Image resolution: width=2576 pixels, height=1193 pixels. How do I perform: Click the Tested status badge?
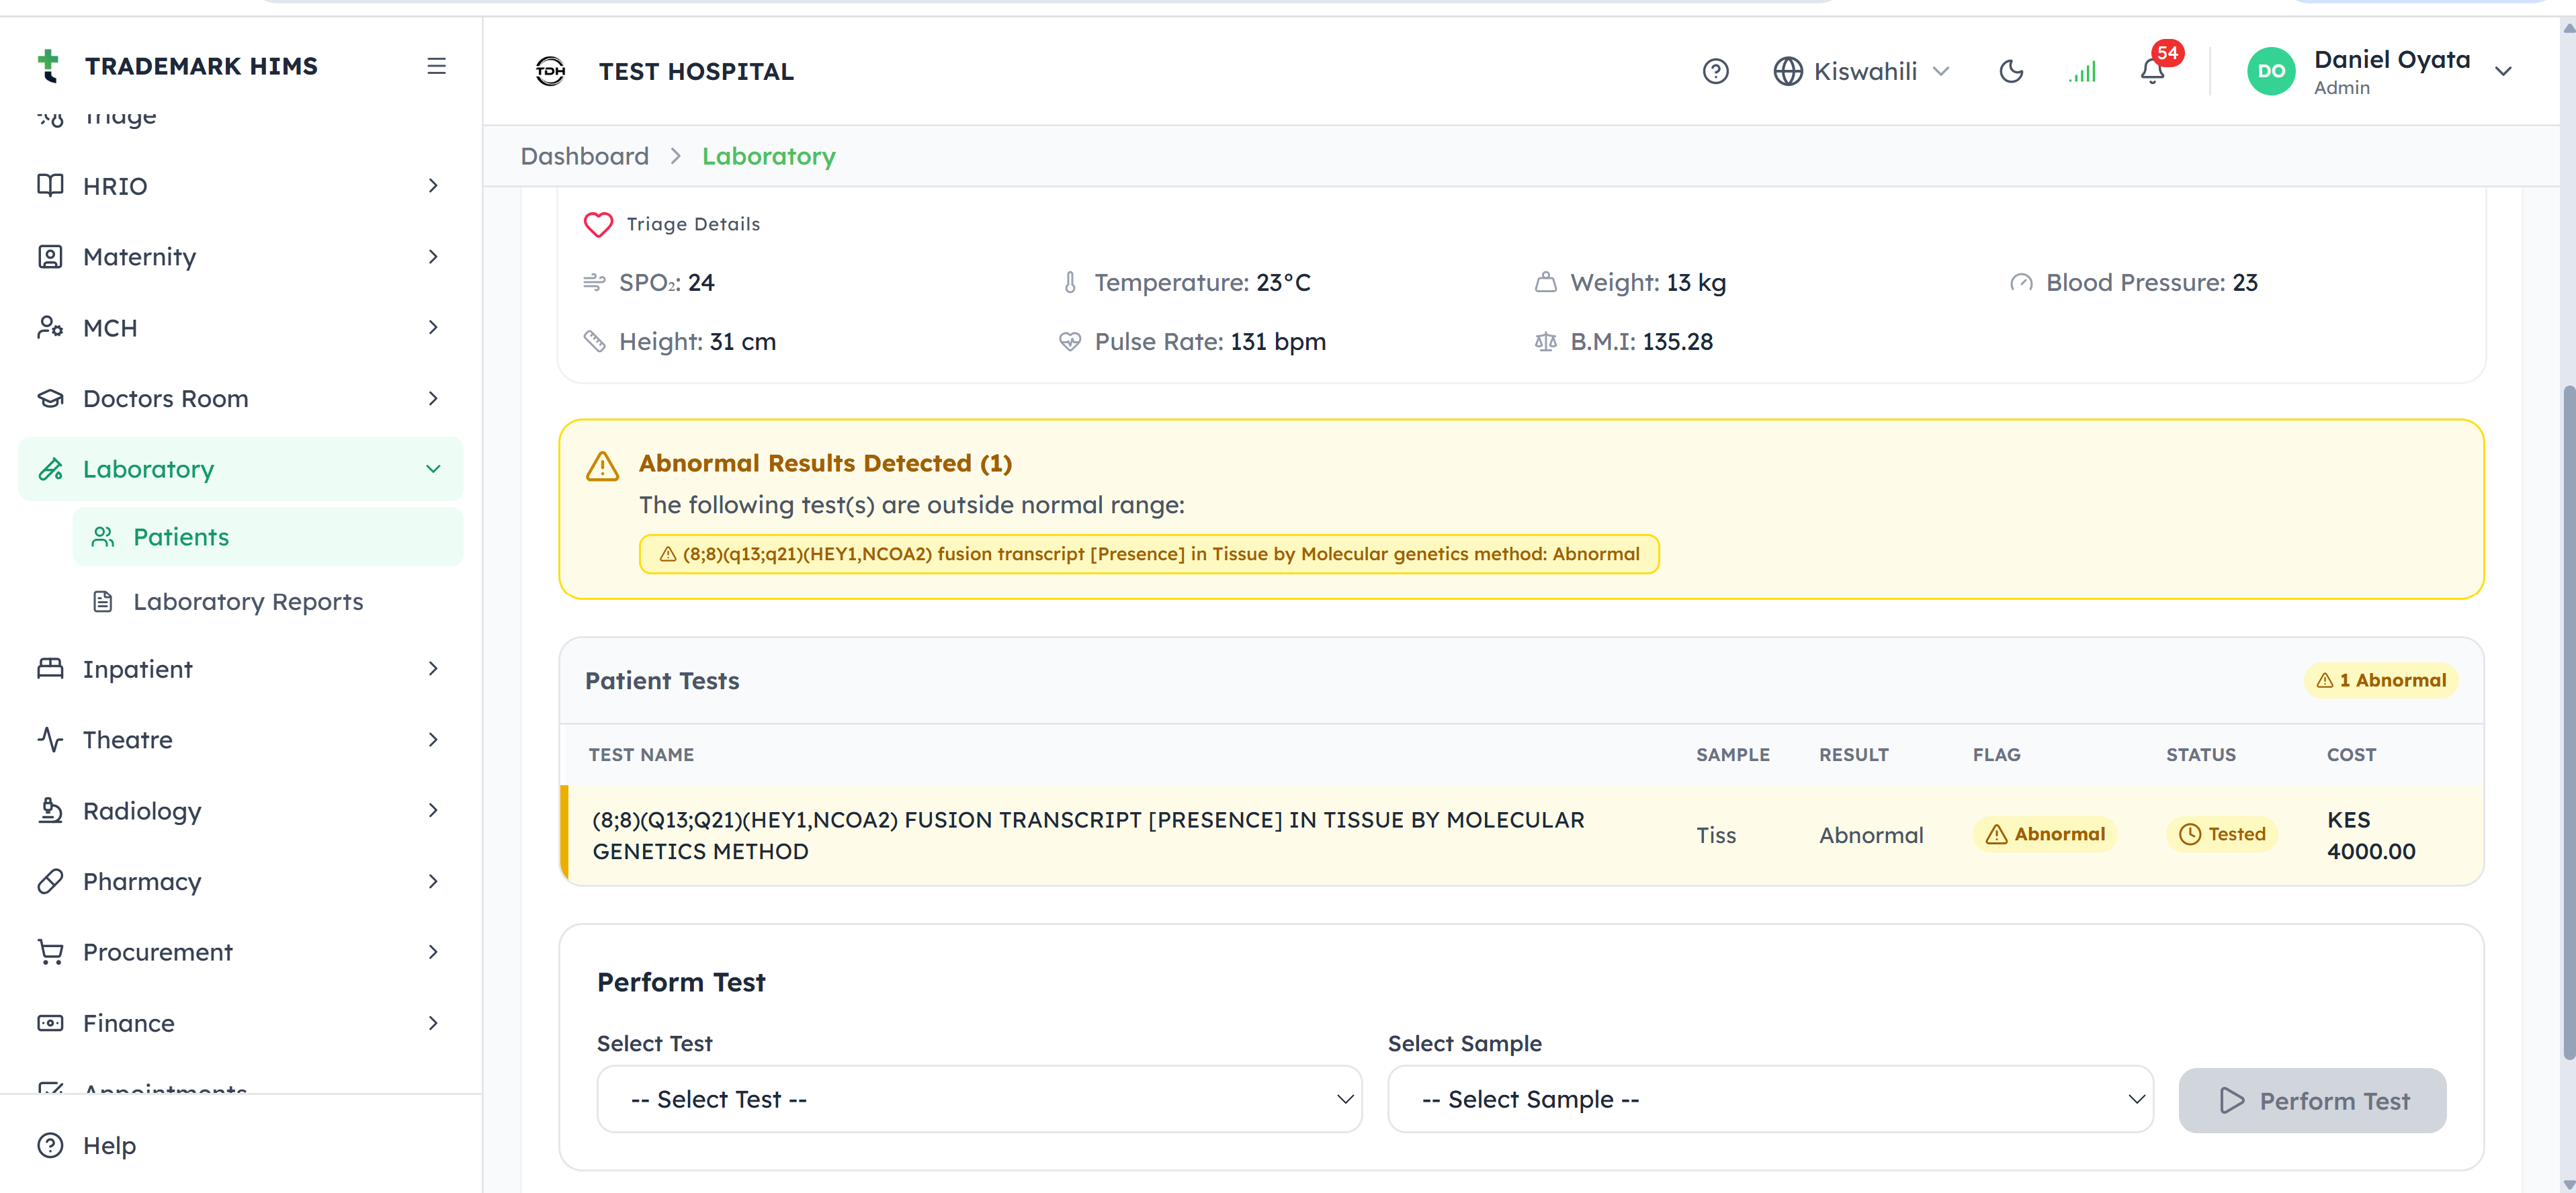point(2221,835)
